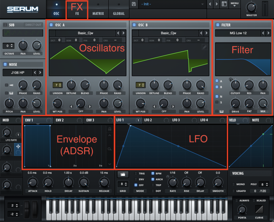Enable LFO TRIG mode
Image resolution: width=274 pixels, height=222 pixels.
136,173
